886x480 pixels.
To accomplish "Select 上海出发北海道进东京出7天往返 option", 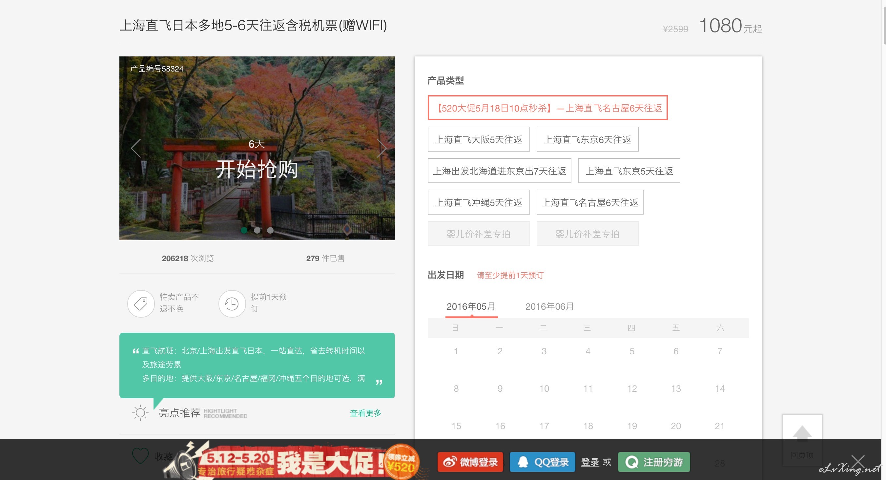I will click(x=499, y=171).
